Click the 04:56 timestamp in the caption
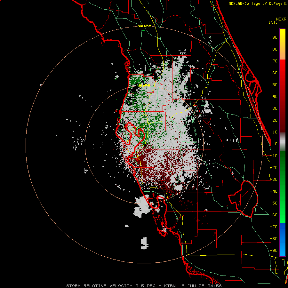 (215, 286)
